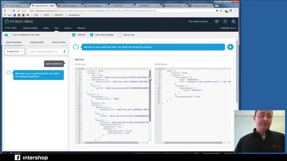Open the Measure section of the skill

click(x=81, y=28)
